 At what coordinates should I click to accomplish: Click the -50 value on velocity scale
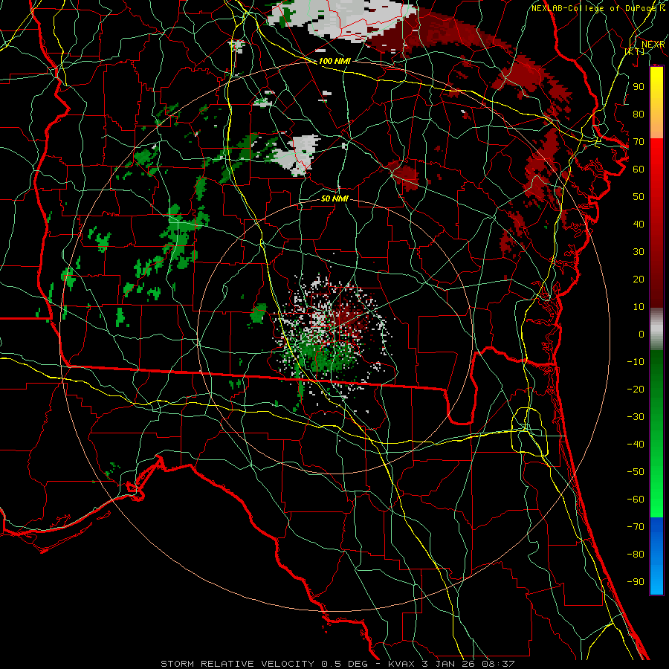click(x=636, y=472)
